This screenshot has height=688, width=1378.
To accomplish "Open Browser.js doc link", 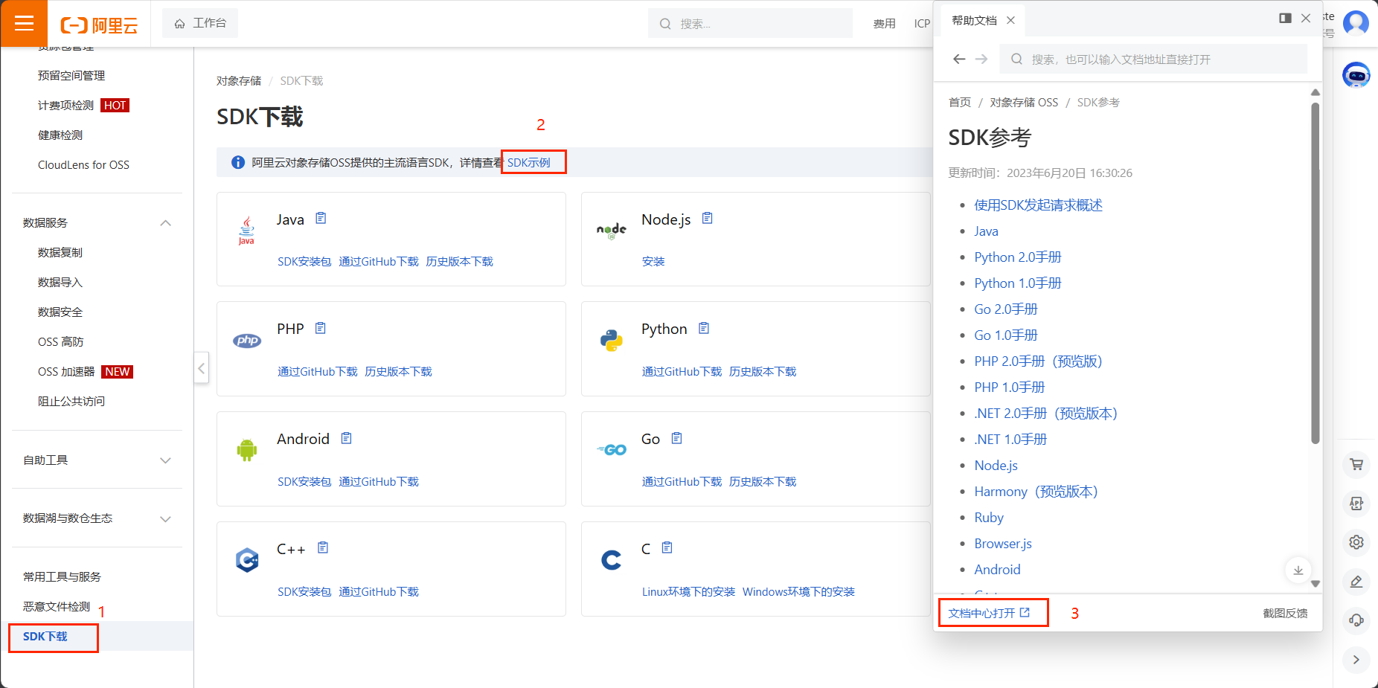I will pos(1003,544).
